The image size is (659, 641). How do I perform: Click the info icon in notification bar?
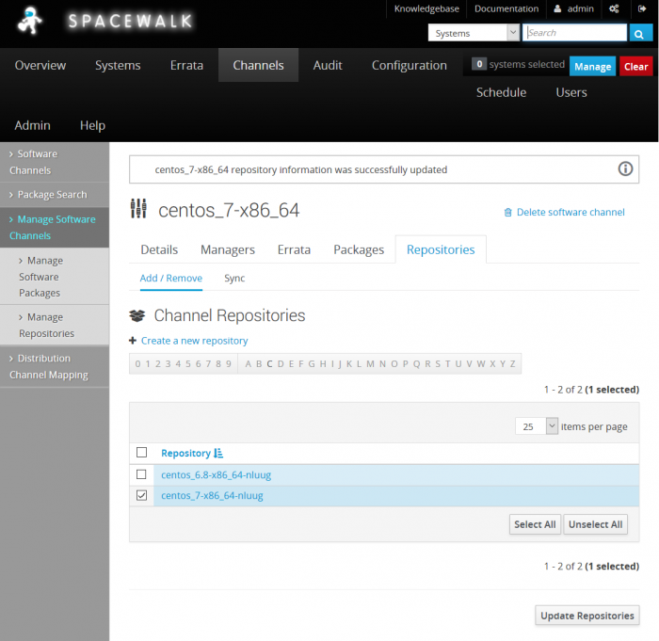pos(625,169)
